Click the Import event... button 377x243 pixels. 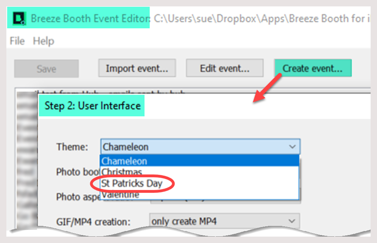[137, 68]
